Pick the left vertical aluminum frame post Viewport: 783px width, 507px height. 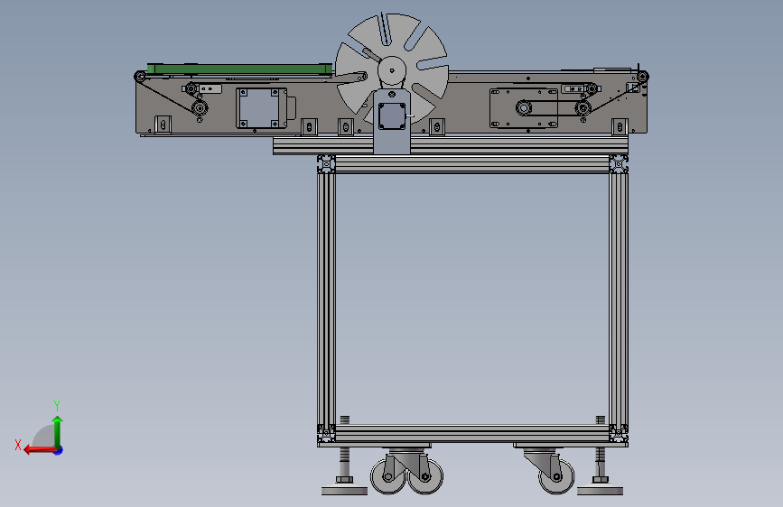click(x=326, y=299)
